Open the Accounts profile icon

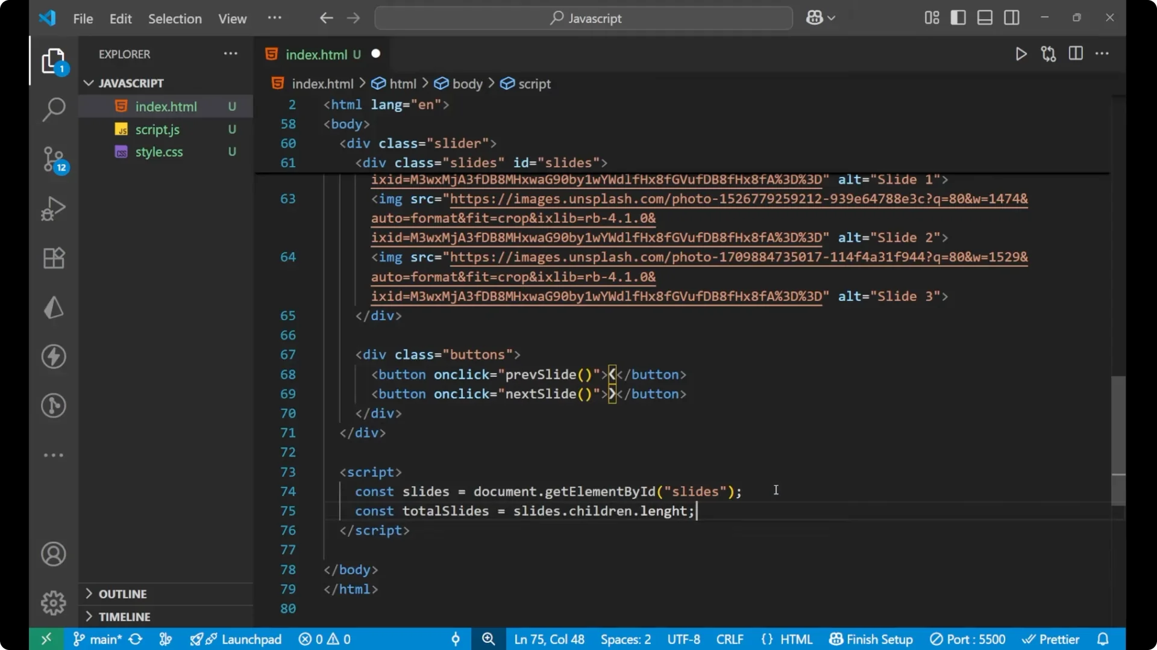coord(53,554)
